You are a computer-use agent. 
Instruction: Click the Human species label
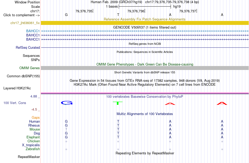tap(34, 121)
